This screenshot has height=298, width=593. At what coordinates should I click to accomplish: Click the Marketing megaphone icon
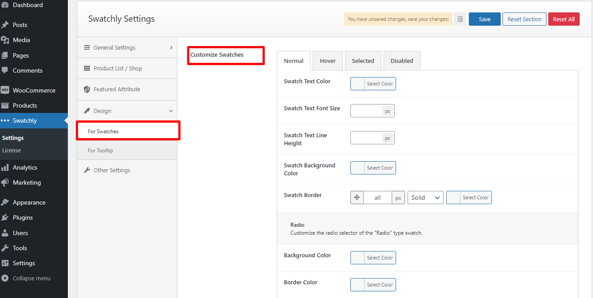point(5,182)
